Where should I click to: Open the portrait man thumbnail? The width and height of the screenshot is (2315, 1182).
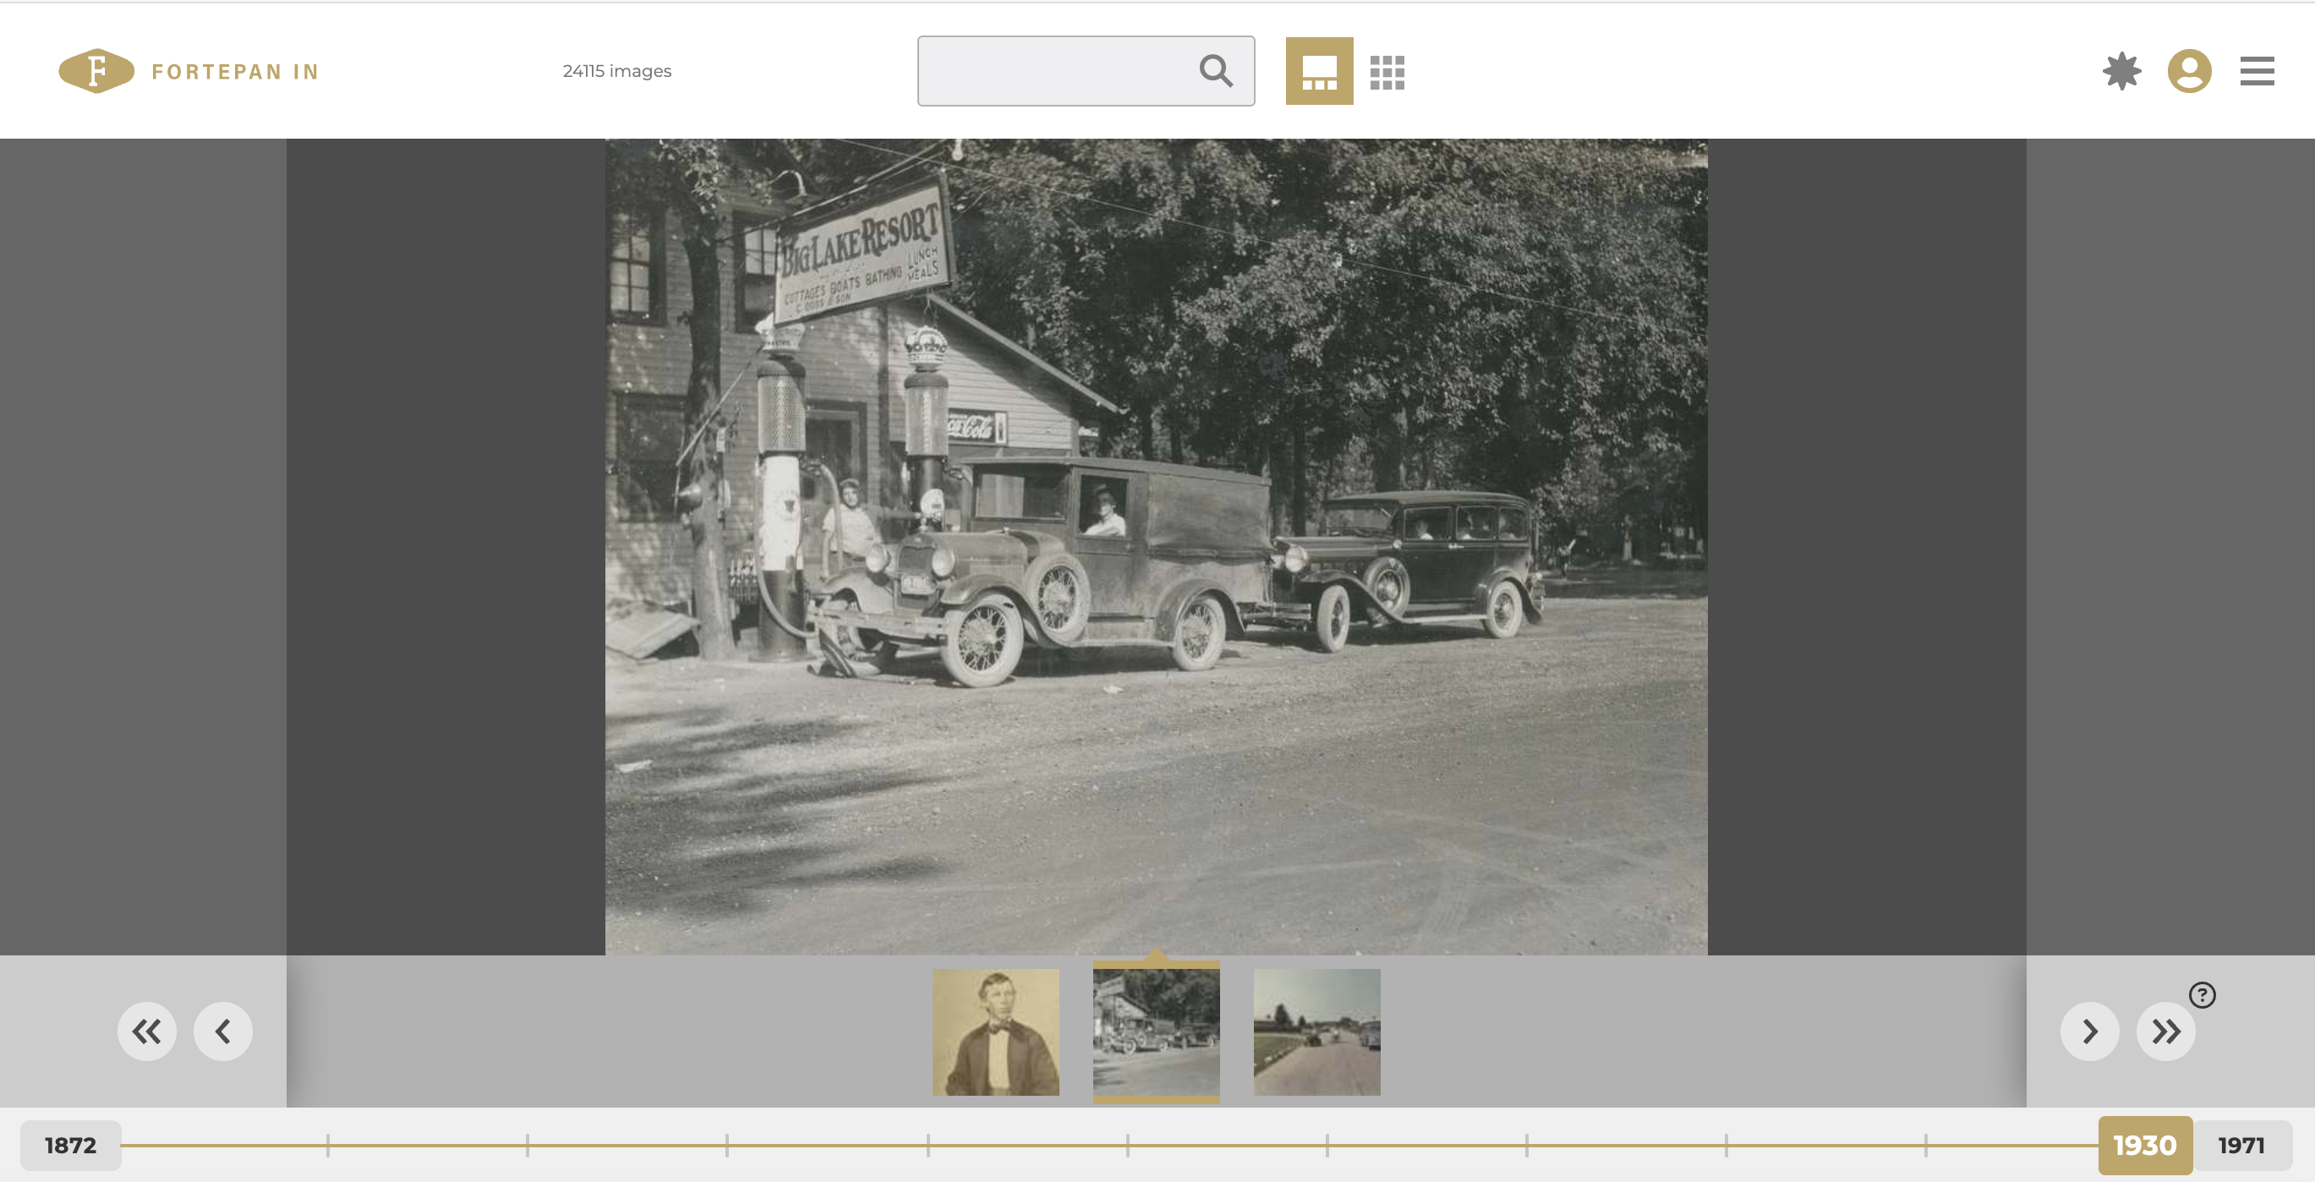(x=995, y=1032)
